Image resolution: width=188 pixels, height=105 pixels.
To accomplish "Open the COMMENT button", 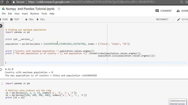I will (x=164, y=11).
